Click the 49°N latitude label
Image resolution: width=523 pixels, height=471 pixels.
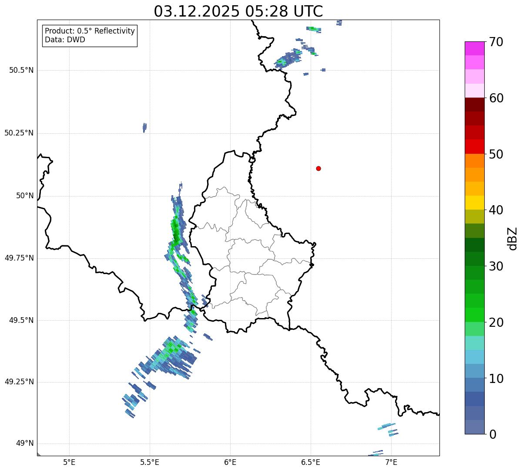tap(25, 444)
